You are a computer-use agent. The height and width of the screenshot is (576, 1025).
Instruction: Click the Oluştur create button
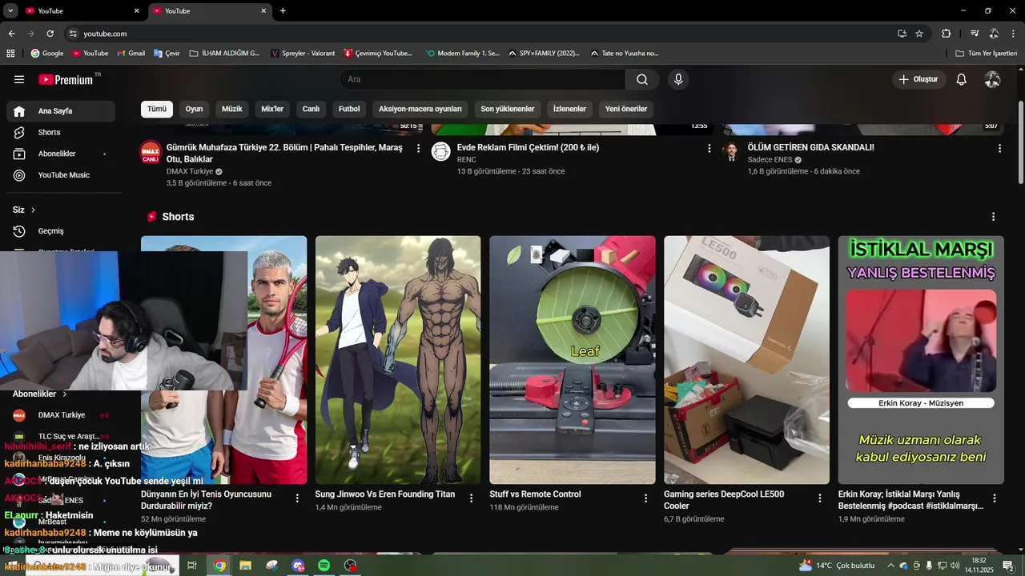point(919,79)
